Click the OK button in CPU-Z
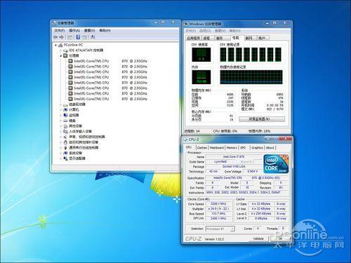The height and width of the screenshot is (263, 351). 280,238
